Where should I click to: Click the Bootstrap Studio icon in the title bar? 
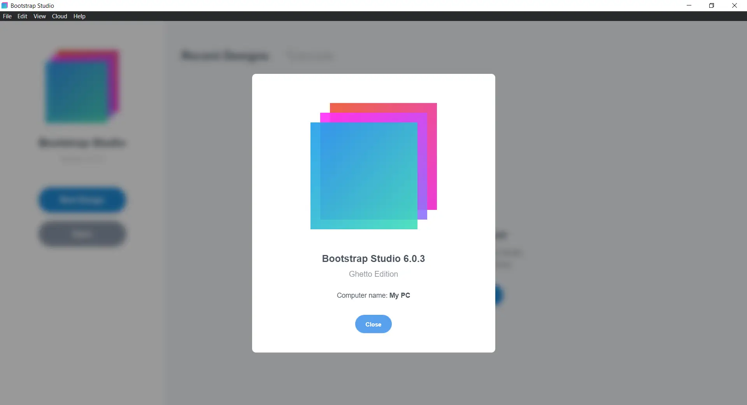pyautogui.click(x=4, y=5)
